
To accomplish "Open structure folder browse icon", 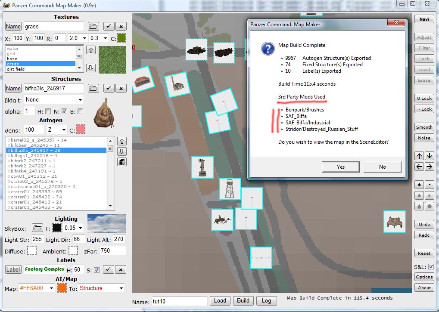I will 93,88.
